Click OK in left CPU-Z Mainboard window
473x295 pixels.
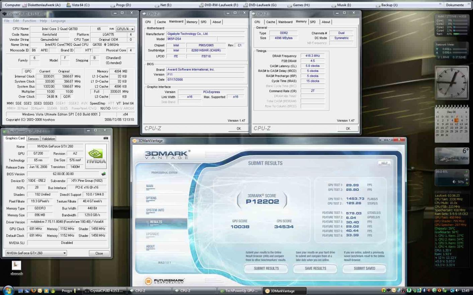[239, 129]
